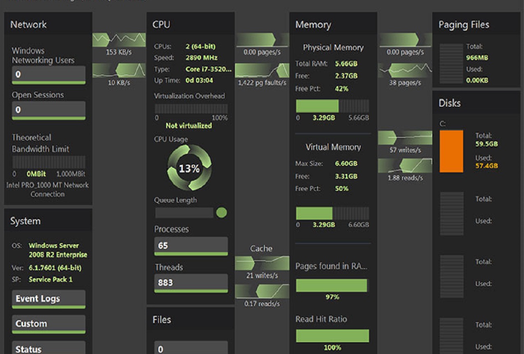This screenshot has height=354, width=524.
Task: Select the 21 writes/s cache sparkline graph
Action: pyautogui.click(x=262, y=263)
